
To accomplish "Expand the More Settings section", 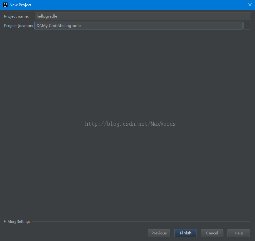I will [17, 222].
